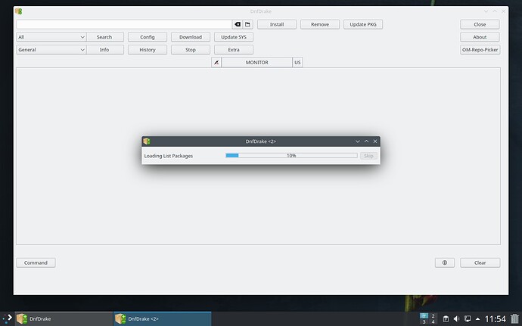Click the Command button
This screenshot has width=522, height=326.
pyautogui.click(x=36, y=262)
